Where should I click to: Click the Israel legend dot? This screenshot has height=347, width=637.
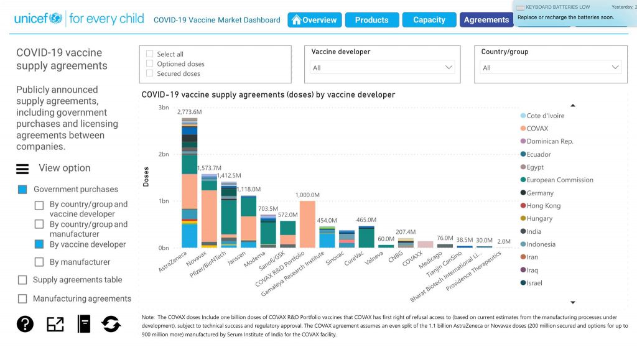[523, 283]
